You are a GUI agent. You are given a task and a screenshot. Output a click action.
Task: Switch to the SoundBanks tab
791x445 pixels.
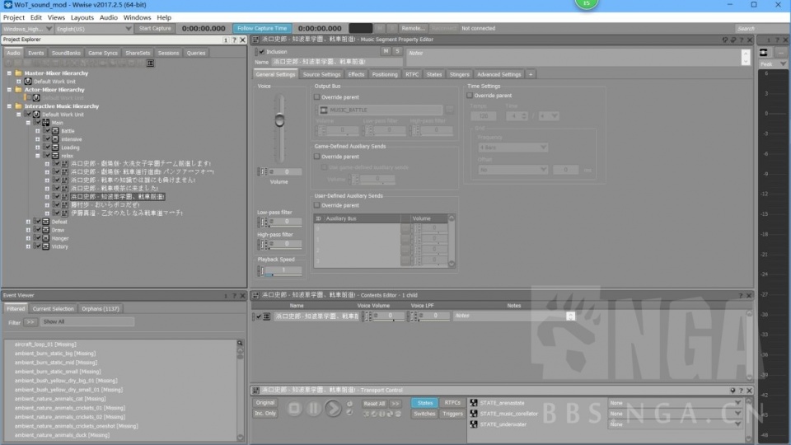pos(66,53)
